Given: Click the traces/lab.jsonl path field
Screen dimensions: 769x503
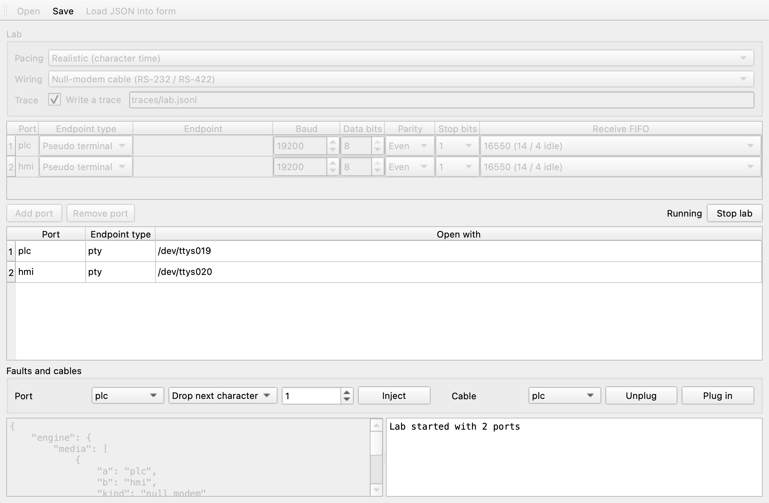Looking at the screenshot, I should click(x=441, y=100).
